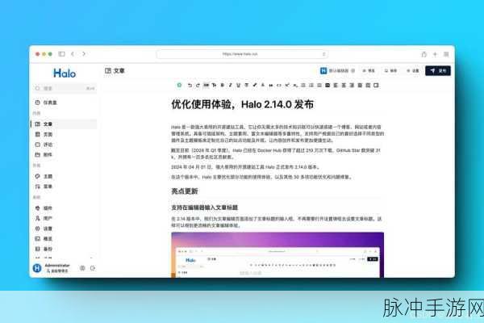Center align the text
484x323 pixels.
pos(344,86)
